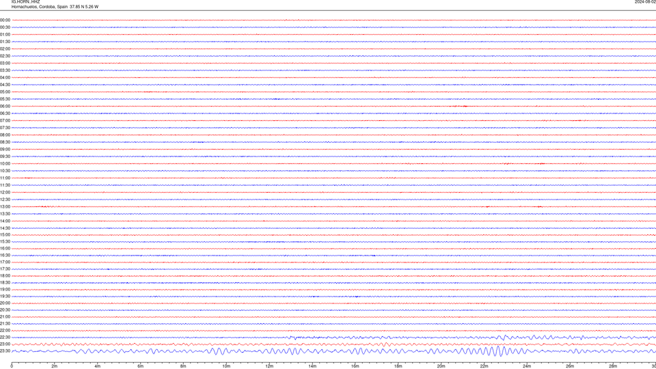Image resolution: width=656 pixels, height=369 pixels.
Task: Click the "2m" x-axis tick label
Action: pyautogui.click(x=55, y=366)
